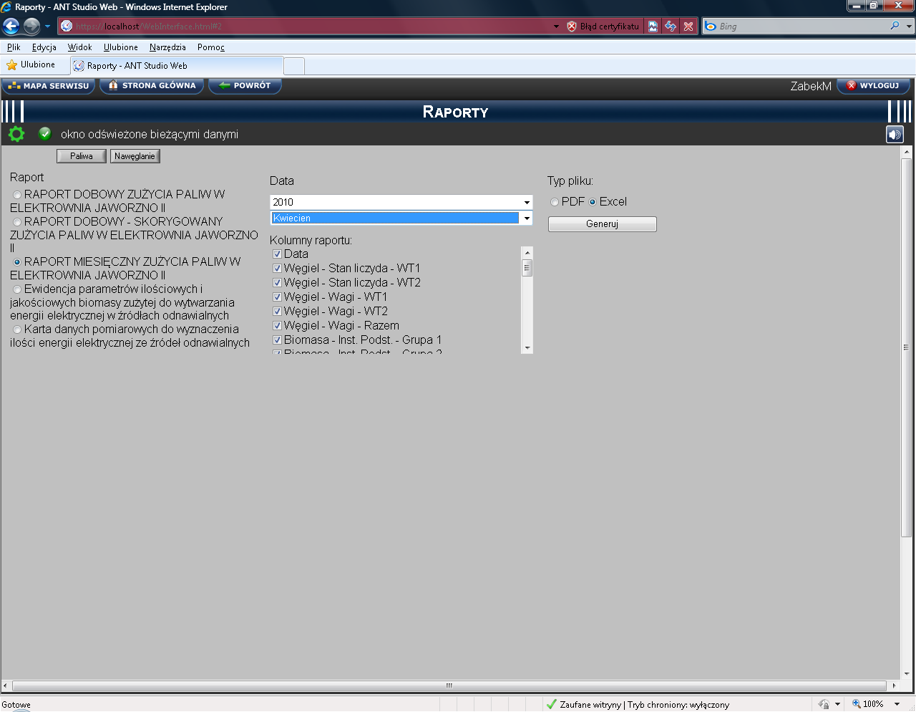Open the zoom level dropdown arrow
The height and width of the screenshot is (712, 916).
click(897, 704)
